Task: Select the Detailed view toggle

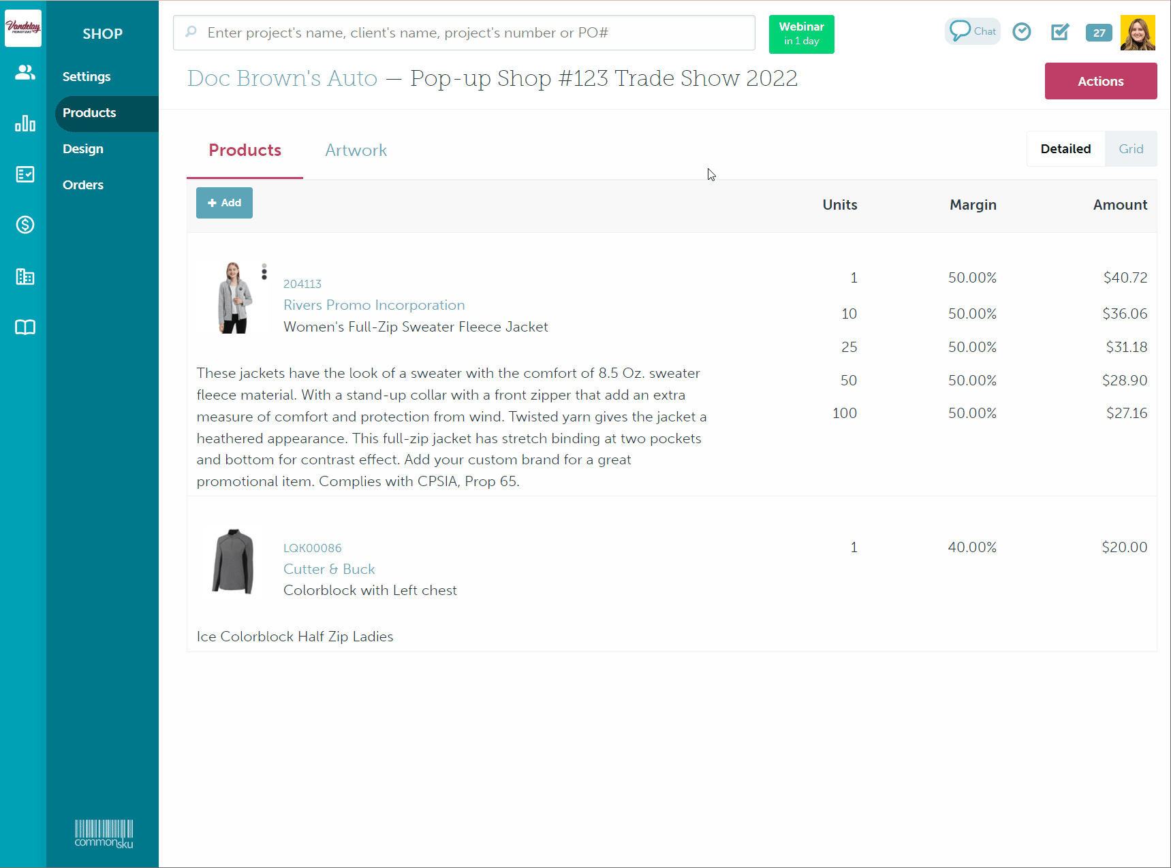Action: pyautogui.click(x=1065, y=149)
